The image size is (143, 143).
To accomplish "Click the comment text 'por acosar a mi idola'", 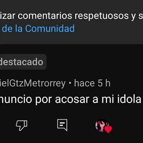I will pos(88,99).
